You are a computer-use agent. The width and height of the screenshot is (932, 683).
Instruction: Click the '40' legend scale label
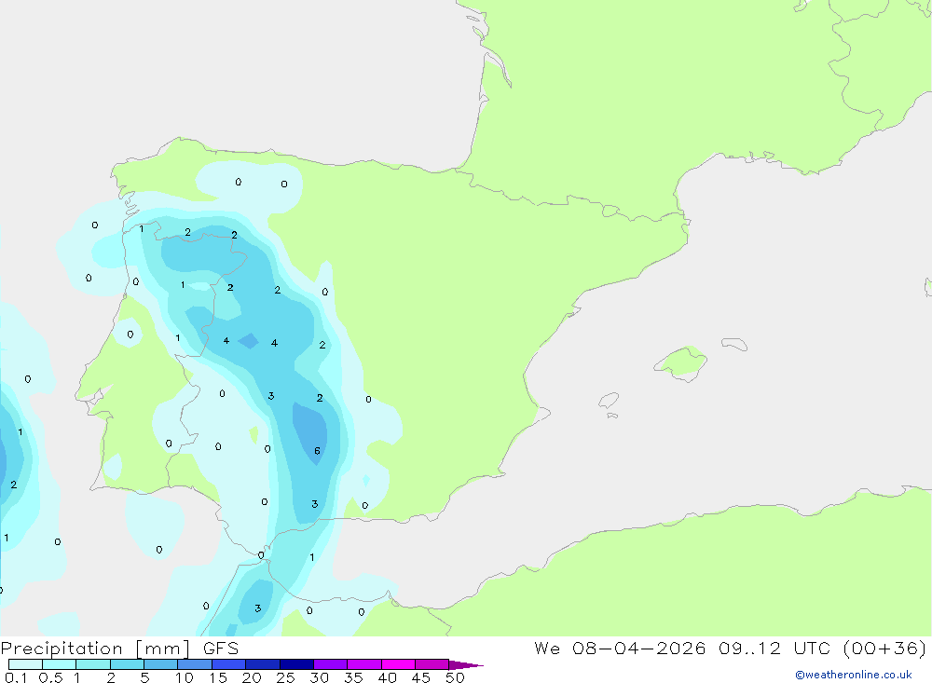(388, 677)
